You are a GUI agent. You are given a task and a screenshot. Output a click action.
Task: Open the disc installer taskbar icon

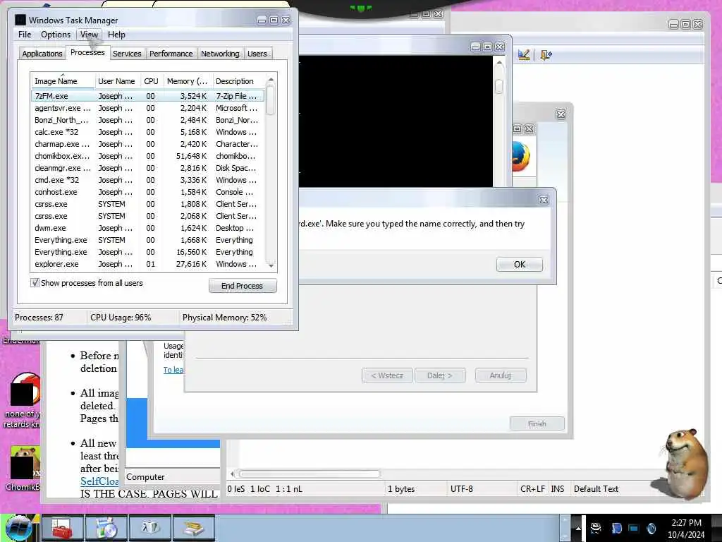tap(106, 529)
